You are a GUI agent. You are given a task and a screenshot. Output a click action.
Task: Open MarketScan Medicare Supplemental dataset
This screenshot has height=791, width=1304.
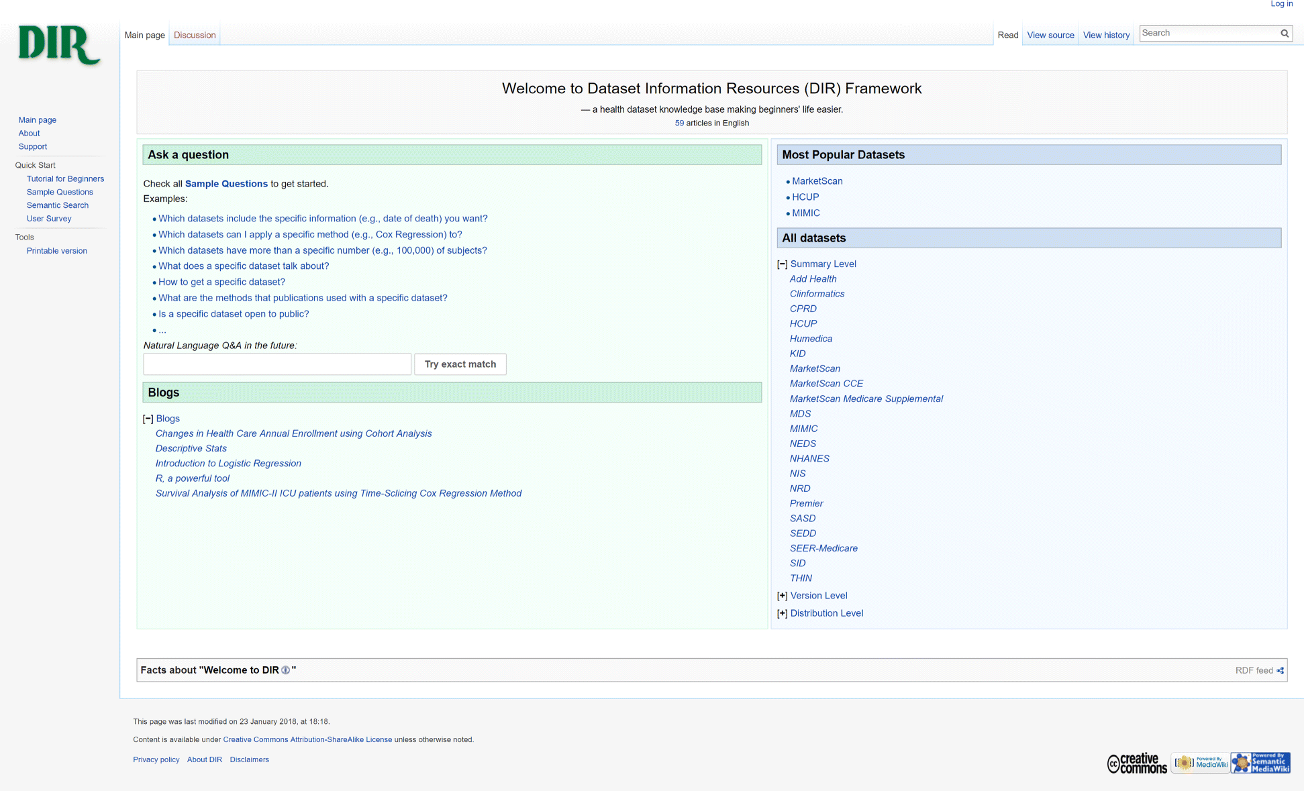pyautogui.click(x=866, y=399)
